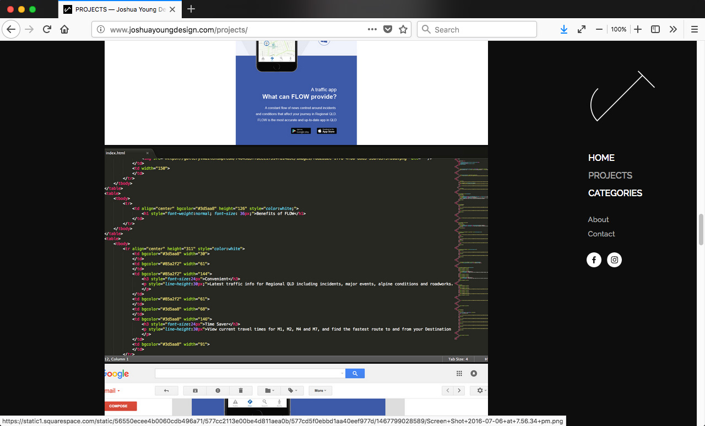
Task: Select the PROJECTS — Joshua Young tab
Action: pos(120,9)
